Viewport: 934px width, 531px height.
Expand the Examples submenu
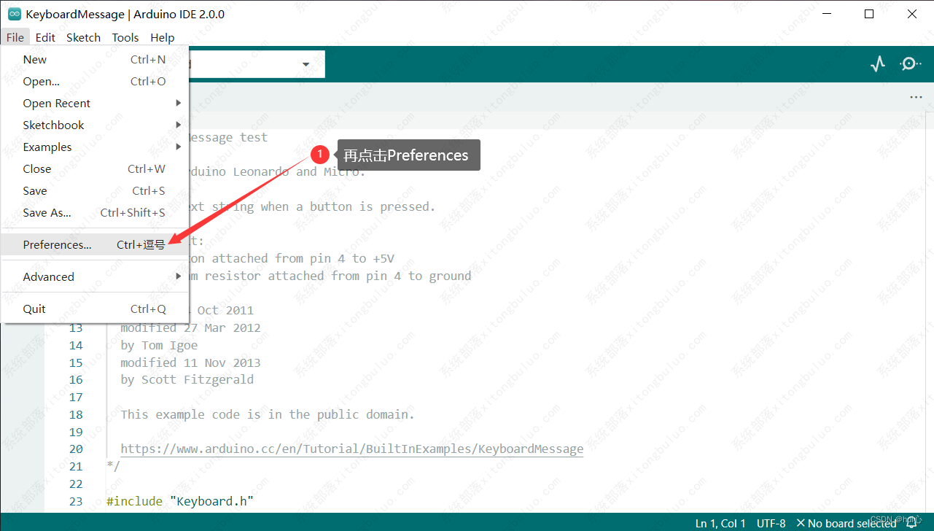47,147
